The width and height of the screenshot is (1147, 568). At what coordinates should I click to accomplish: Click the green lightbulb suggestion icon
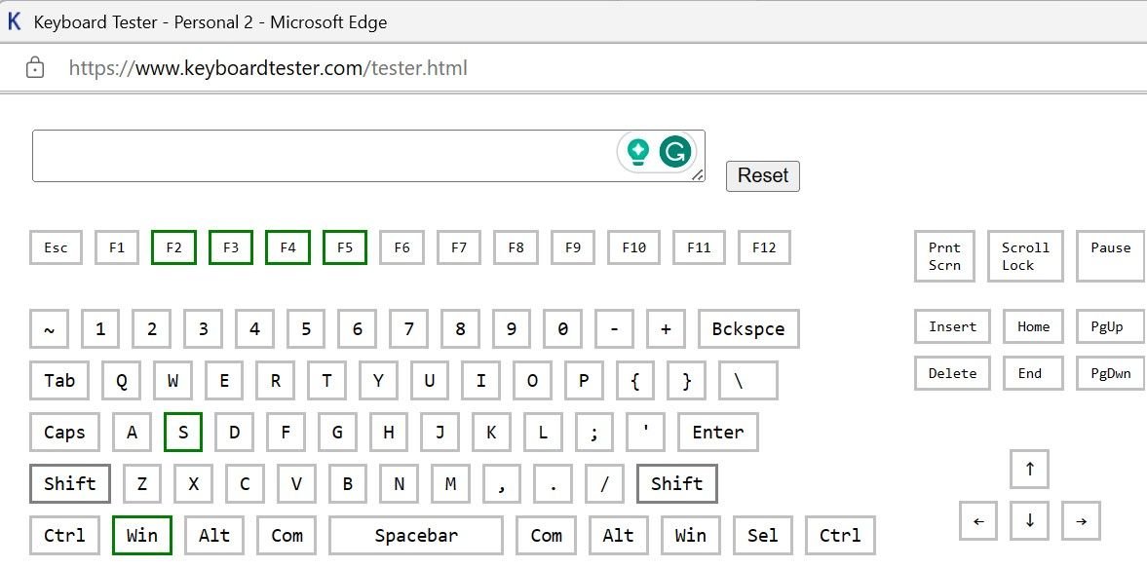638,152
